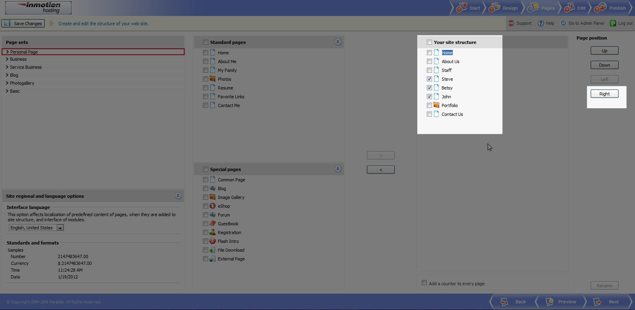The width and height of the screenshot is (635, 310).
Task: Check the Standard pages select-all checkbox
Action: point(205,42)
